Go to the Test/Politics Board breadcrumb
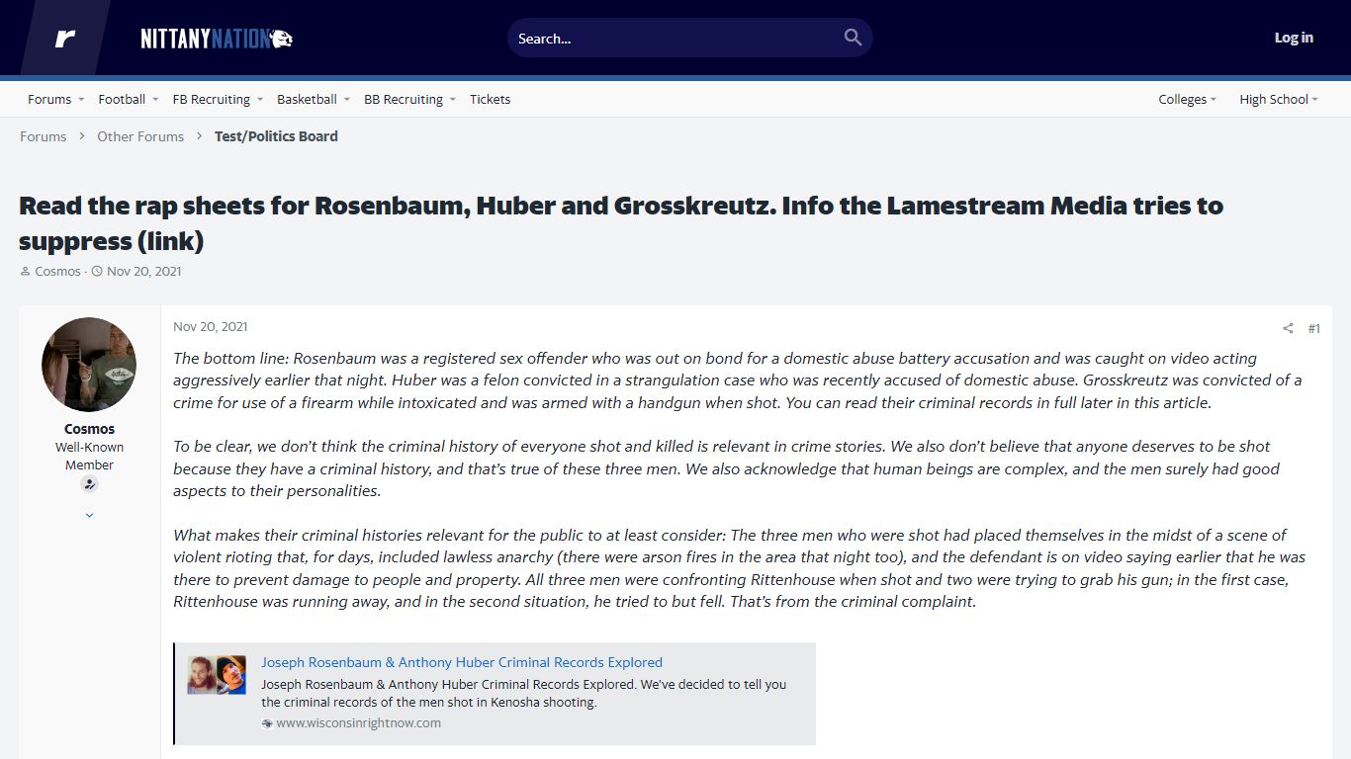This screenshot has width=1351, height=759. point(276,136)
